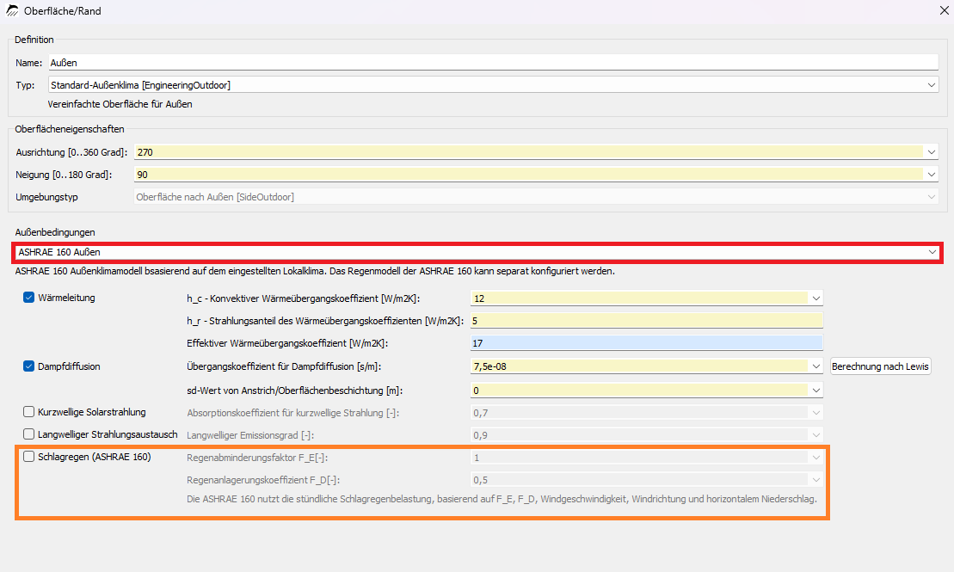Viewport: 954px width, 572px height.
Task: Click the text 'Vereinfachte Oberfläche für Außen'
Action: click(120, 104)
